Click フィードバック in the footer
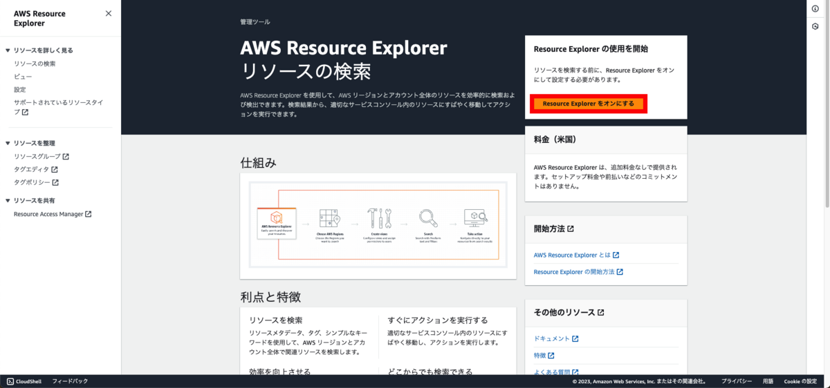Image resolution: width=830 pixels, height=388 pixels. [70, 381]
